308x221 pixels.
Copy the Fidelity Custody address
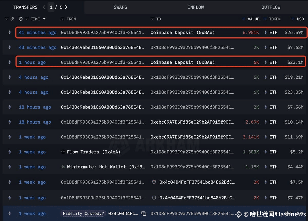tap(144, 214)
